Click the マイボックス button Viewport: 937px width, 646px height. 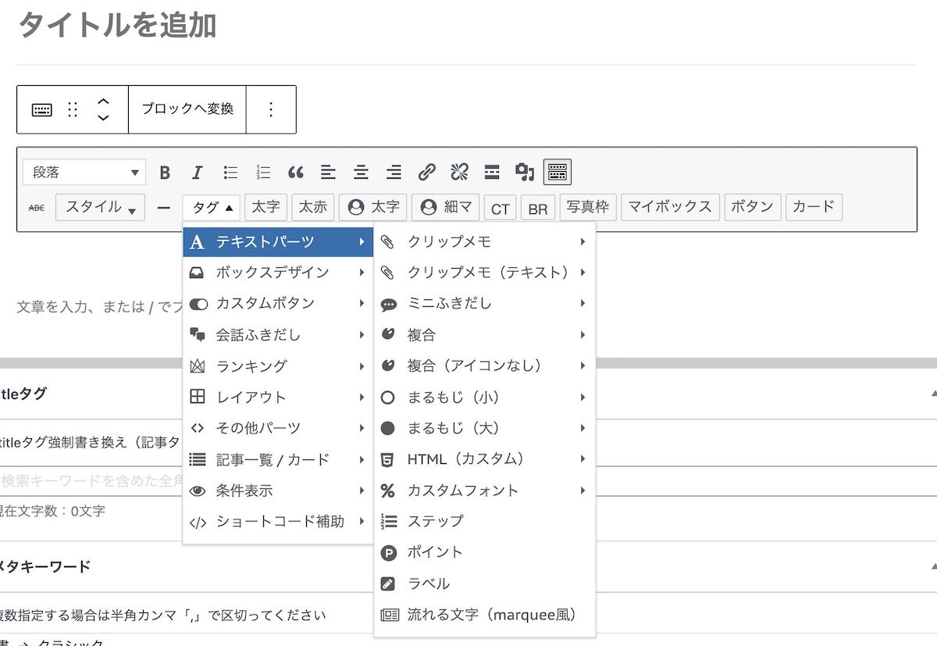(670, 207)
